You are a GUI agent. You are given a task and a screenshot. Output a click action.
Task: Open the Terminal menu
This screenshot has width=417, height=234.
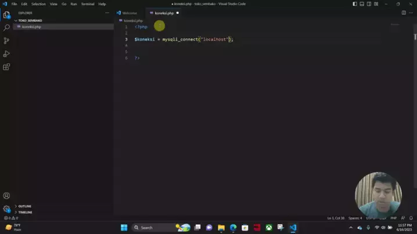[x=88, y=4]
